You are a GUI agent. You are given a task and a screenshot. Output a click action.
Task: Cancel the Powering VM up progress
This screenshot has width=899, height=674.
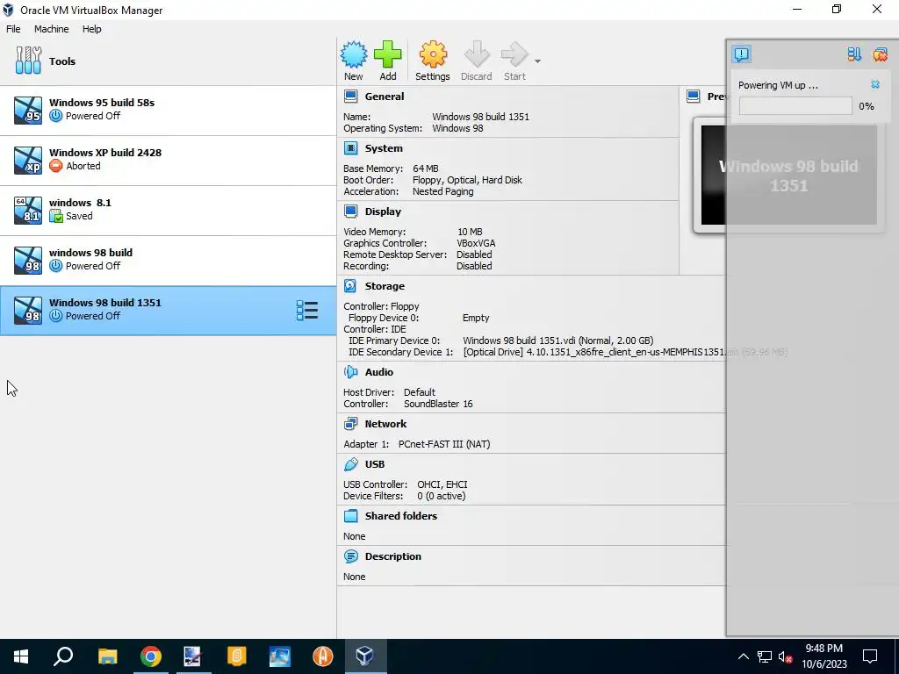pyautogui.click(x=875, y=84)
